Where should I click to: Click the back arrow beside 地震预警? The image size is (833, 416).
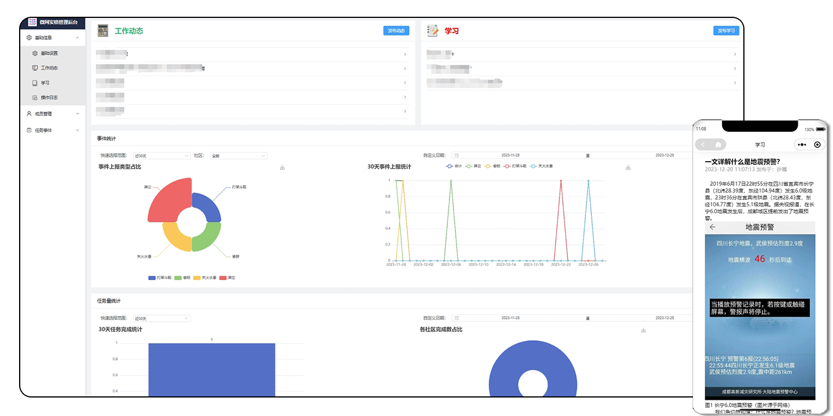point(712,227)
